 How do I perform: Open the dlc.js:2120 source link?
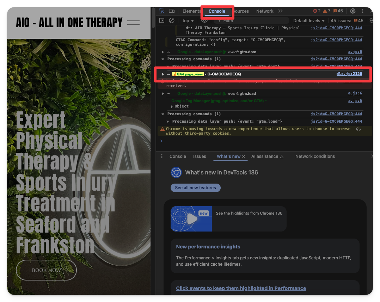coord(349,74)
